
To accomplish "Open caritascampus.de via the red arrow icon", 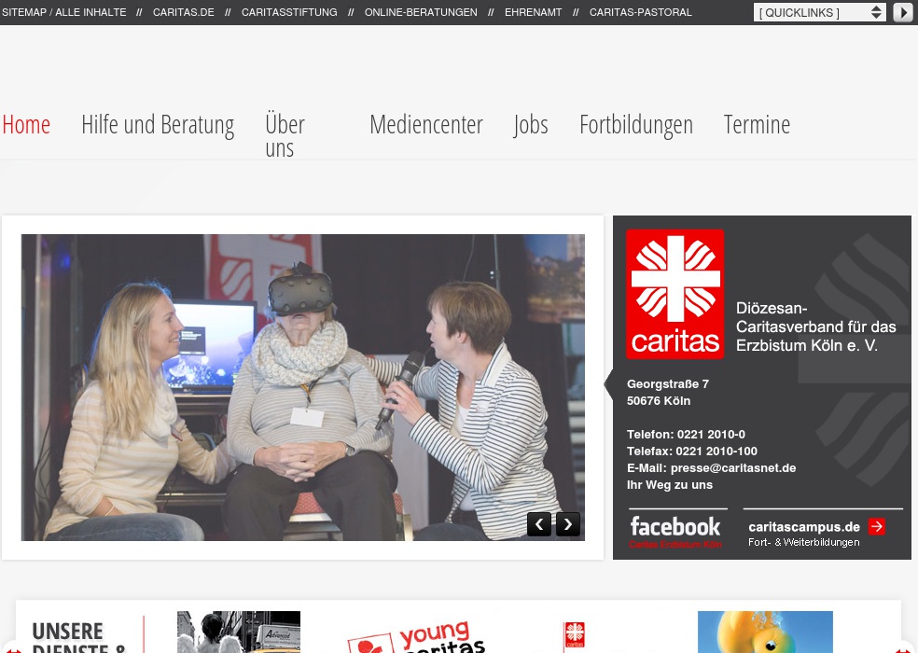I will [x=877, y=526].
